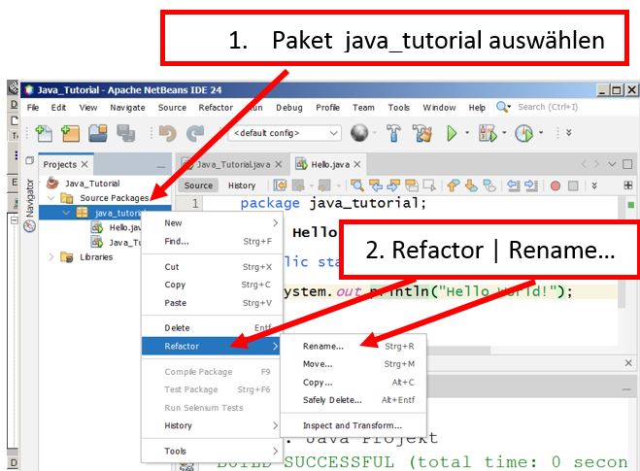
Task: Switch to the Hello.java editor tab
Action: click(330, 164)
